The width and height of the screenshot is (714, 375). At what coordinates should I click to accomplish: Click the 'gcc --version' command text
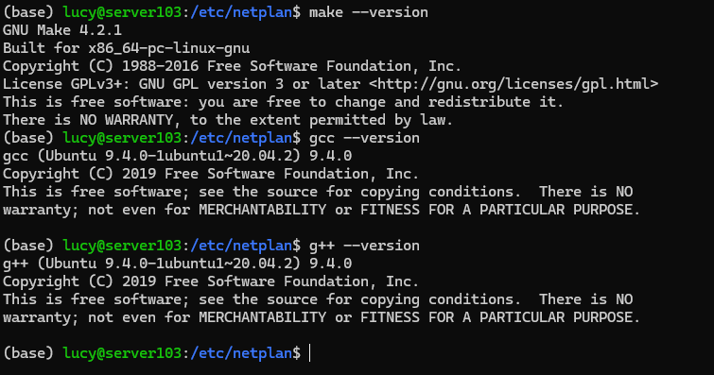(364, 138)
